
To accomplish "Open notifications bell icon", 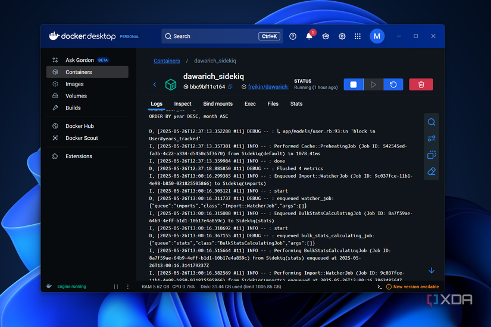I will click(x=309, y=36).
